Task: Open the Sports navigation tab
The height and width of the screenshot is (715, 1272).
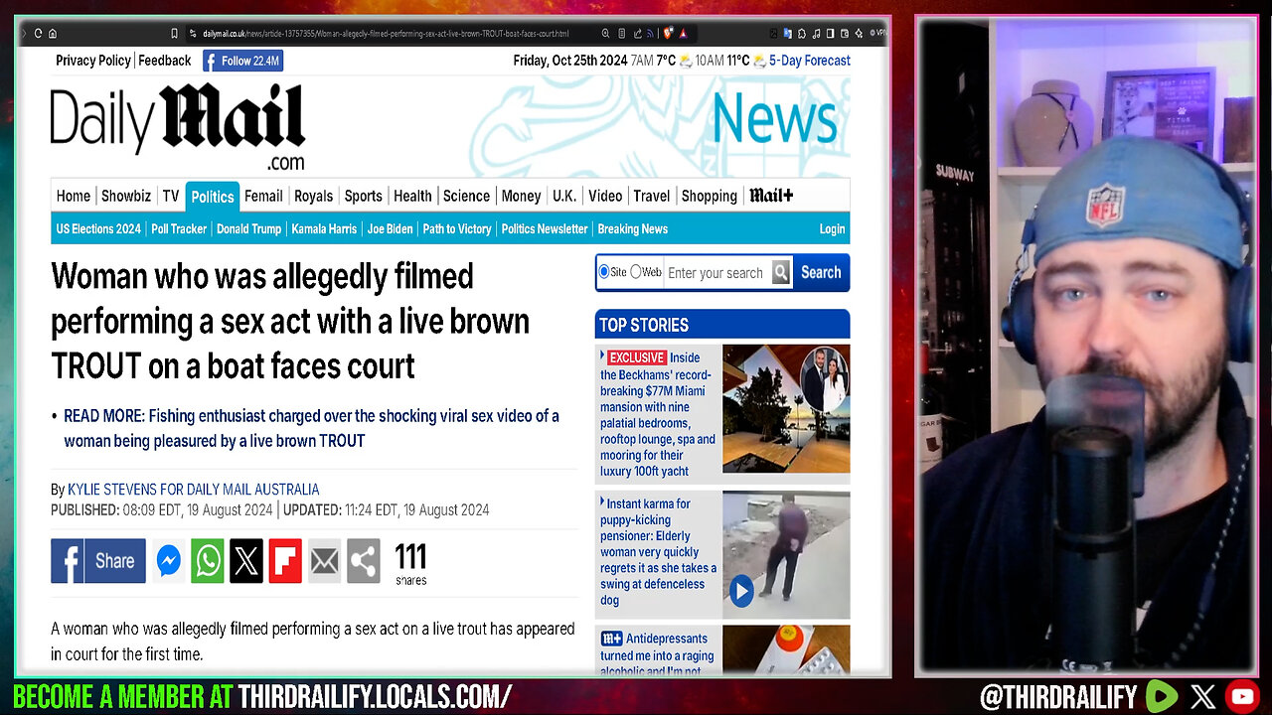Action: (363, 196)
